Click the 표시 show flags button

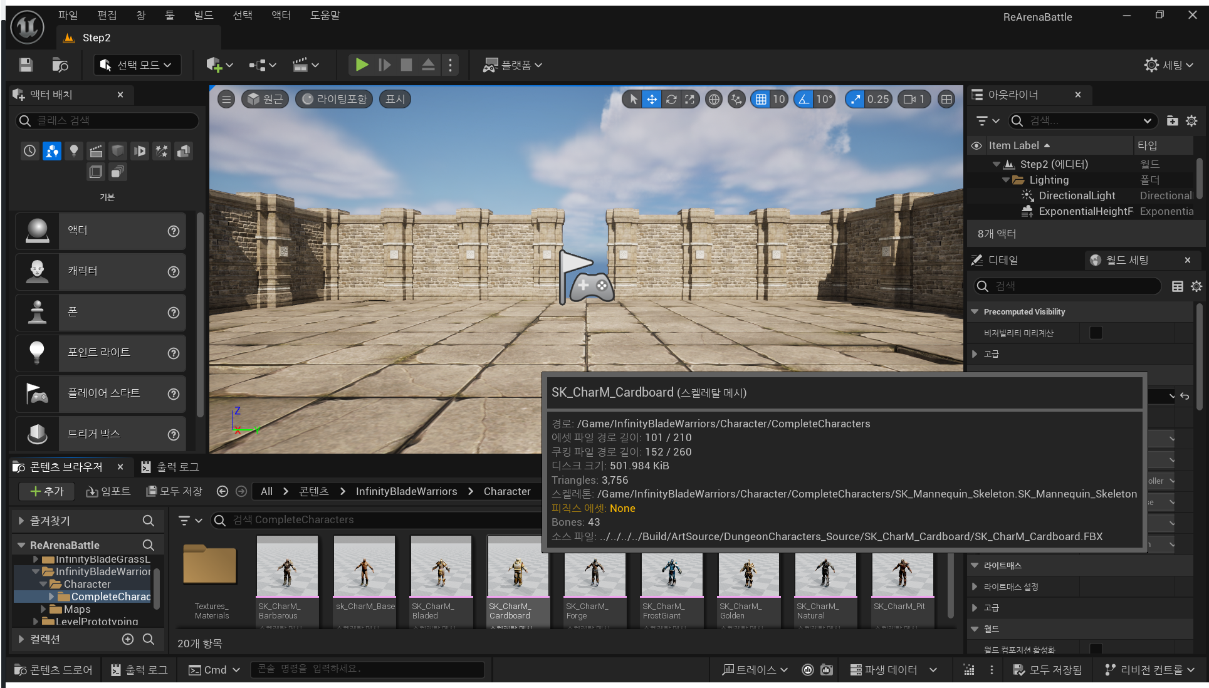point(395,99)
